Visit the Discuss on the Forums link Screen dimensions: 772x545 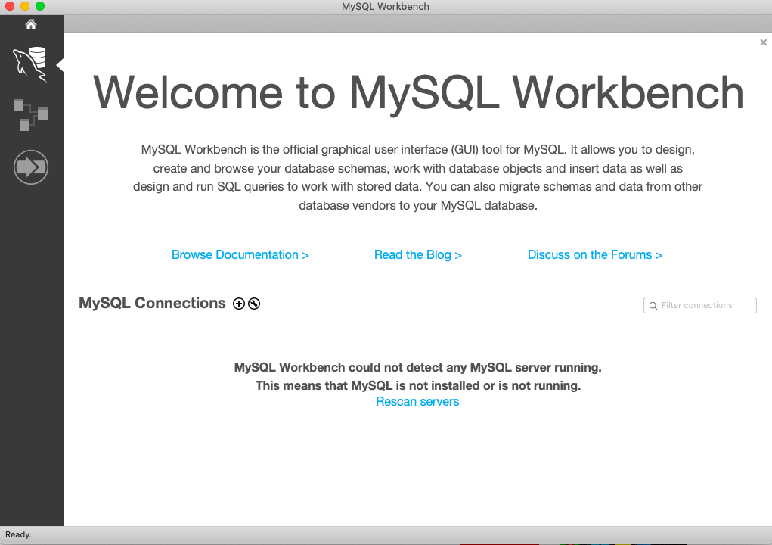coord(595,255)
